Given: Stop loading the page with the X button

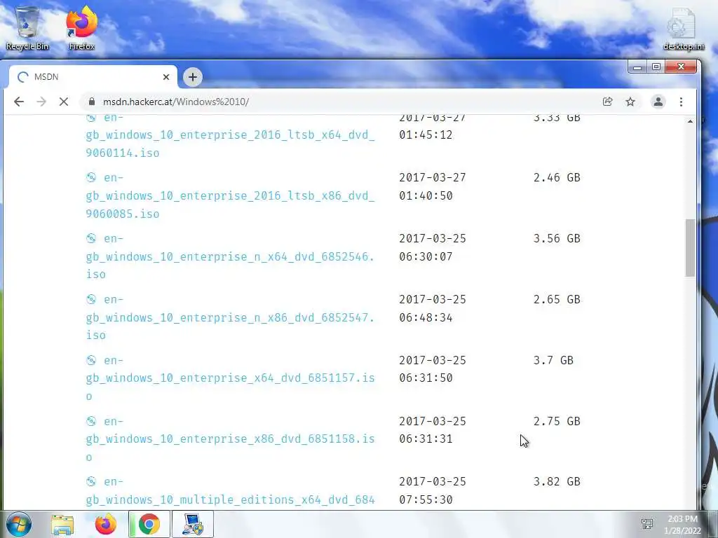Looking at the screenshot, I should coord(64,102).
